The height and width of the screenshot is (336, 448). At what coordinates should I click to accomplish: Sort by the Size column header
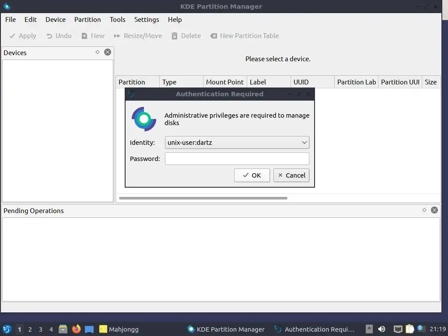(x=431, y=82)
